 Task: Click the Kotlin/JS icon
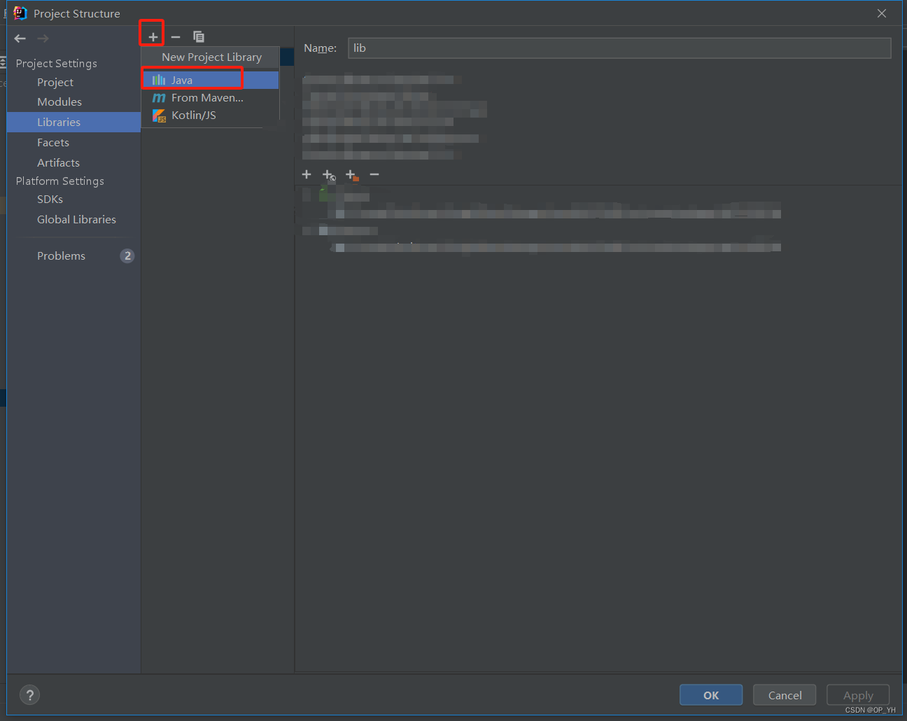[x=159, y=115]
